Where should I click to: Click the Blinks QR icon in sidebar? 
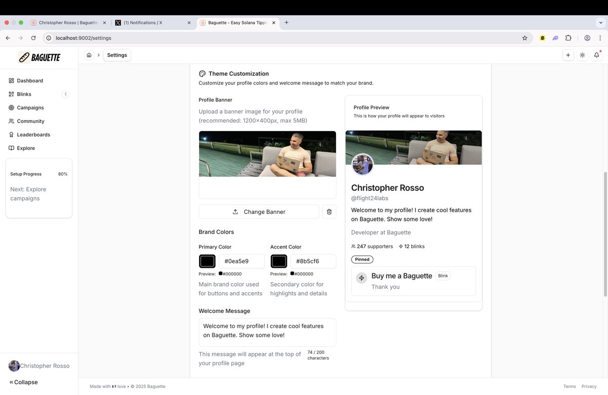pyautogui.click(x=12, y=94)
